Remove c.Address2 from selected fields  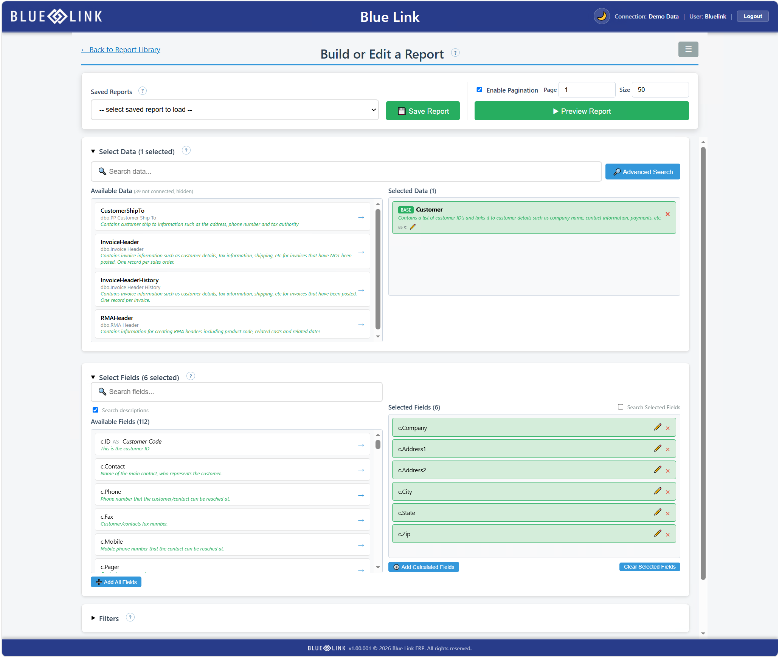[x=668, y=471]
